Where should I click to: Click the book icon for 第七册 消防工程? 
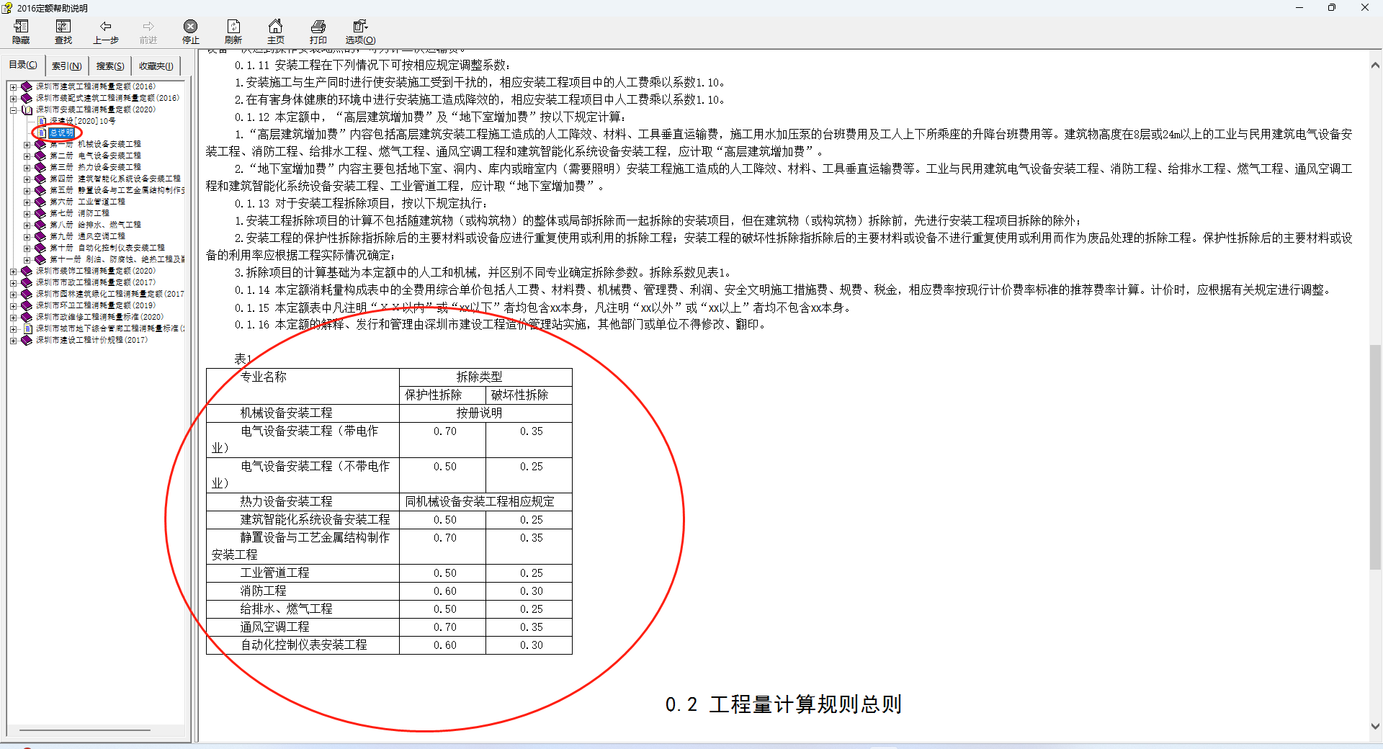point(40,213)
